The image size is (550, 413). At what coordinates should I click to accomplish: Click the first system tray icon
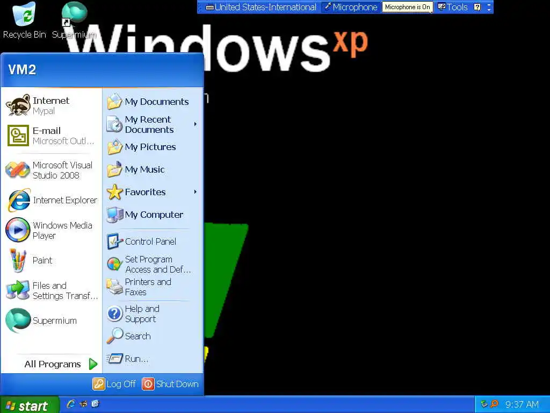[484, 404]
